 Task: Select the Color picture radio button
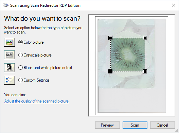coord(20,42)
